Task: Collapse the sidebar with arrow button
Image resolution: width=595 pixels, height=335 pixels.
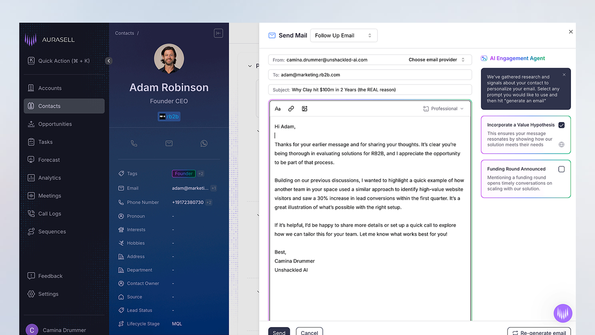Action: 109,61
